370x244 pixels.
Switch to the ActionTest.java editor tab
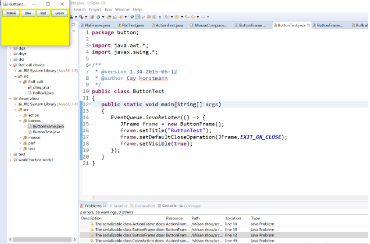click(x=168, y=25)
